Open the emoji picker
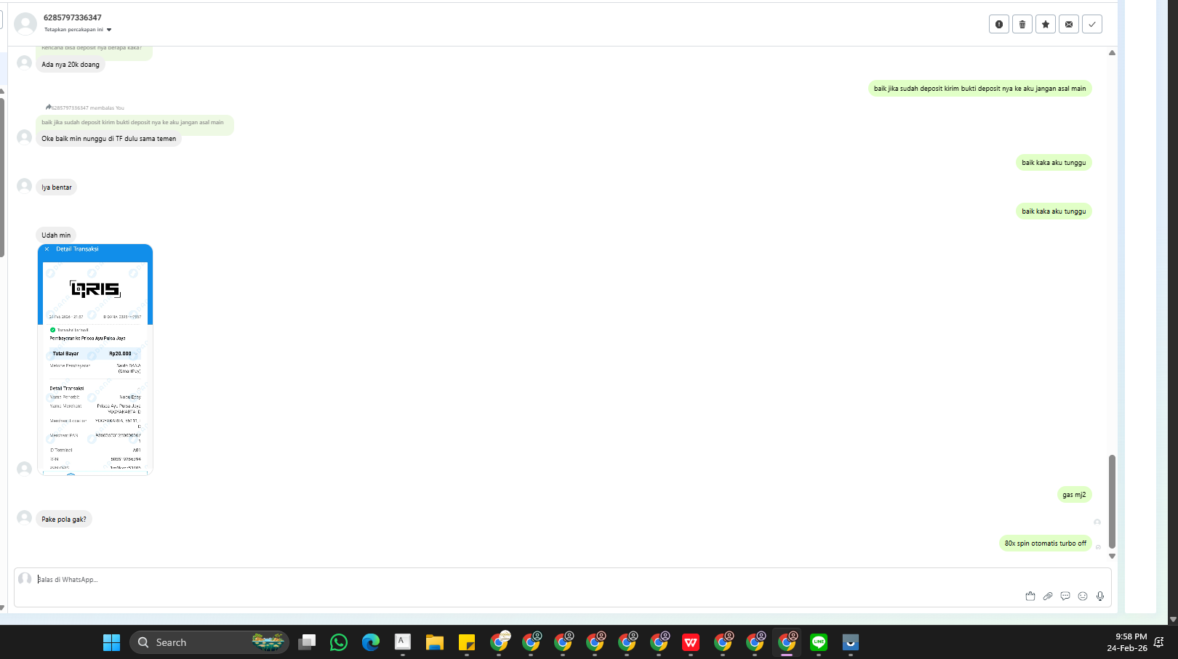The height and width of the screenshot is (659, 1178). tap(1083, 596)
